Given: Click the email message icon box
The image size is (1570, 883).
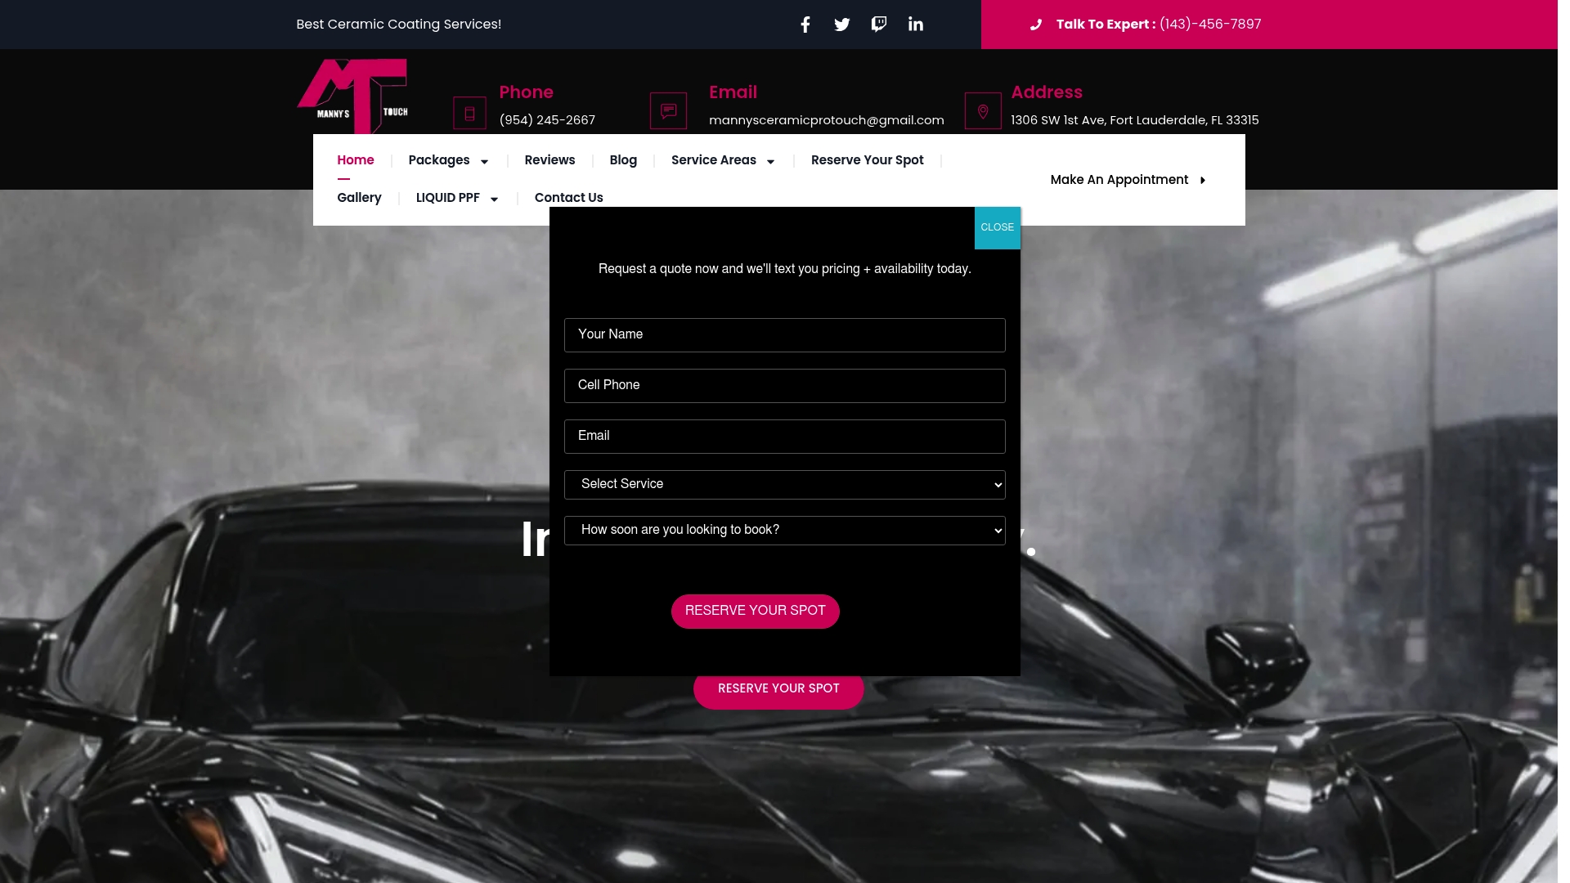Looking at the screenshot, I should click(668, 110).
